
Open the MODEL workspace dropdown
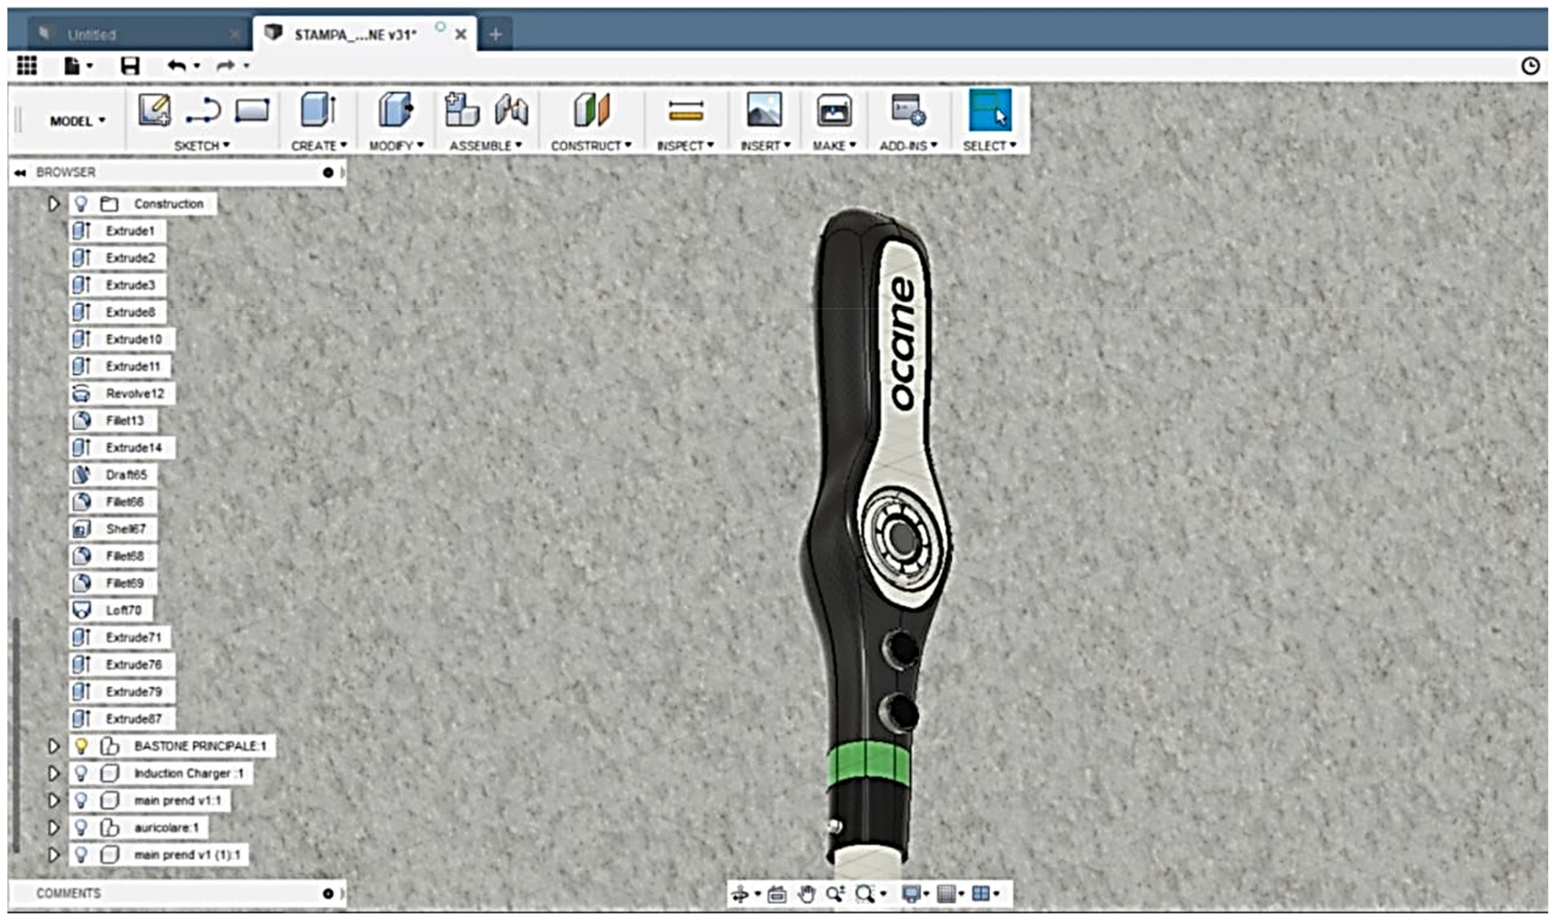pos(77,121)
